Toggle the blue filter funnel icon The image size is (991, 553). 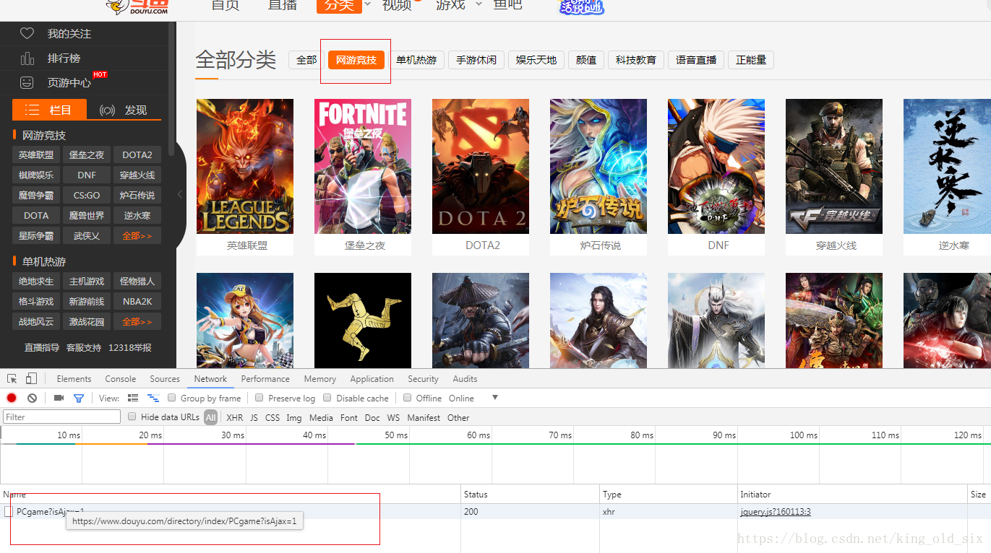tap(79, 398)
